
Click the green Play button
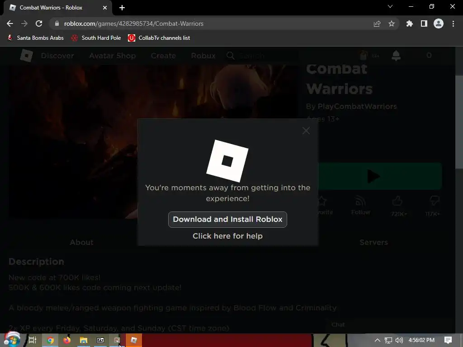pos(379,176)
